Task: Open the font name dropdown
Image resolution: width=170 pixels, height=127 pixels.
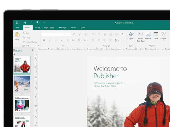Action: pos(64,34)
